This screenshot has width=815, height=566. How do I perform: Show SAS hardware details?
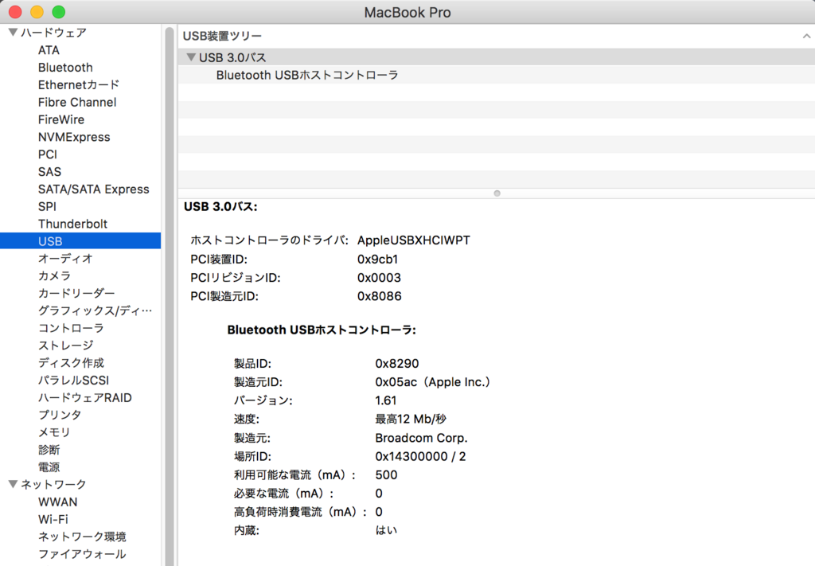[49, 171]
